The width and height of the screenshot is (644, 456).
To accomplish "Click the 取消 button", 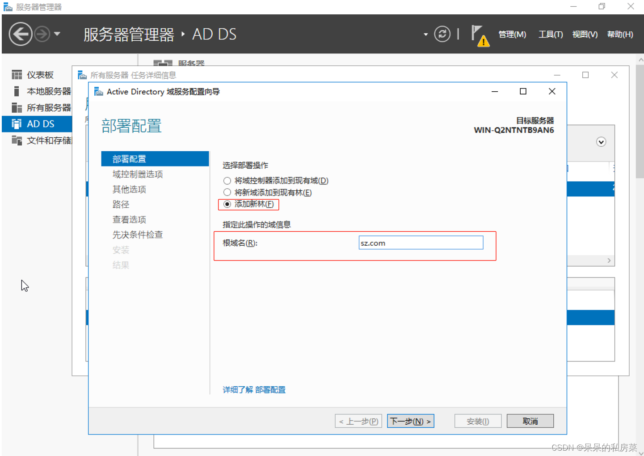I will (530, 421).
